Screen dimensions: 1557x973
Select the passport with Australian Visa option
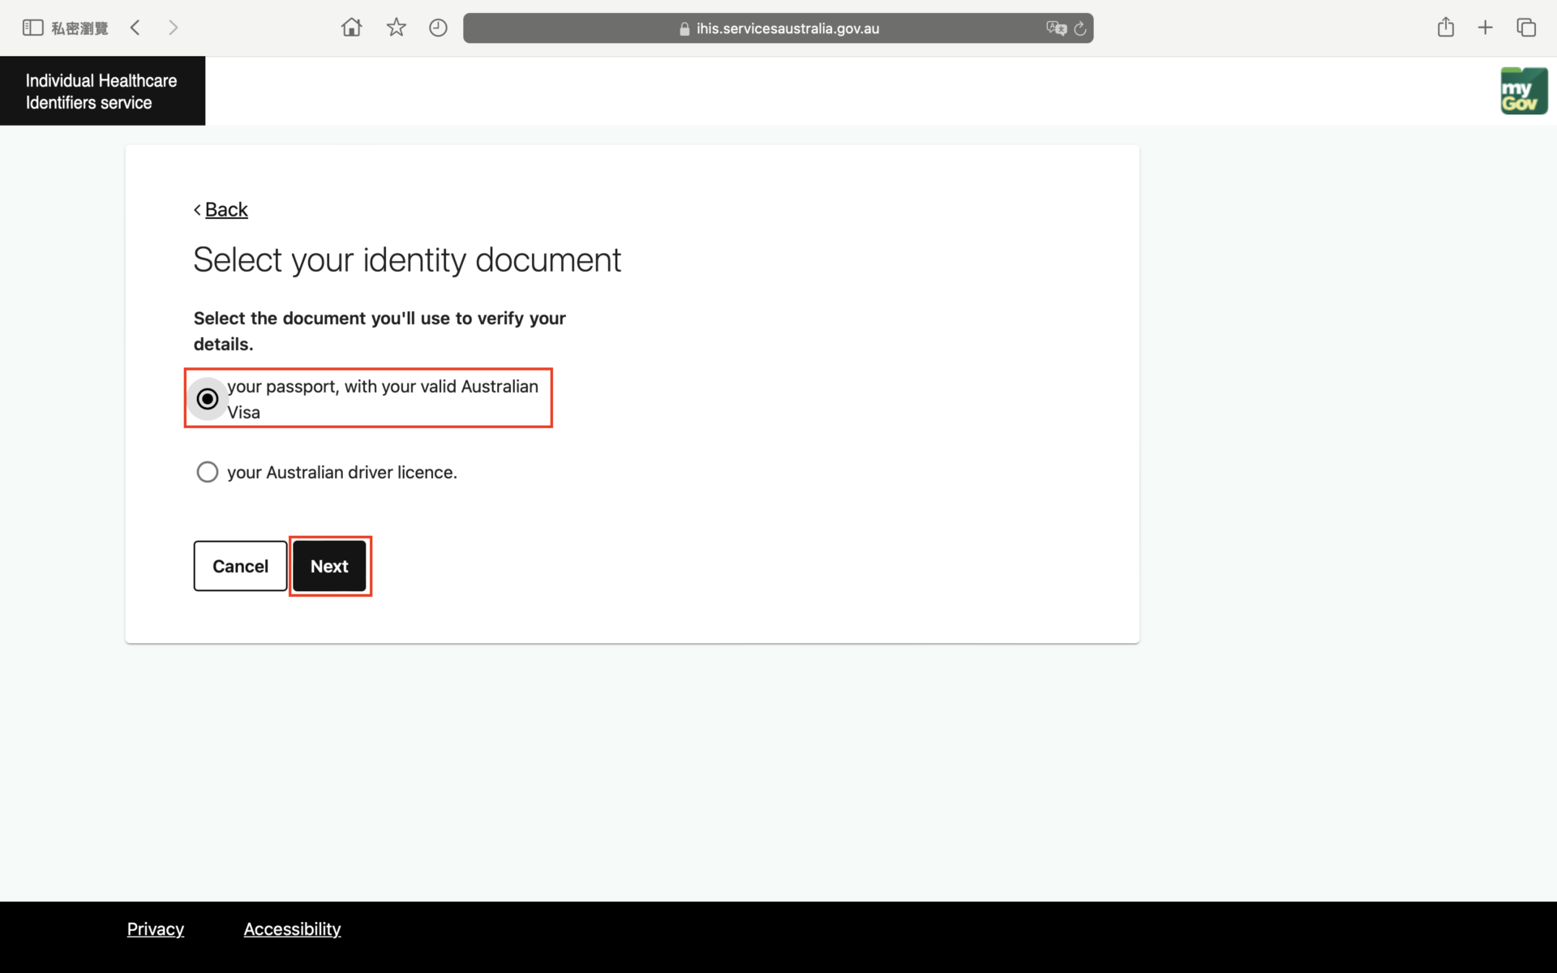tap(208, 399)
